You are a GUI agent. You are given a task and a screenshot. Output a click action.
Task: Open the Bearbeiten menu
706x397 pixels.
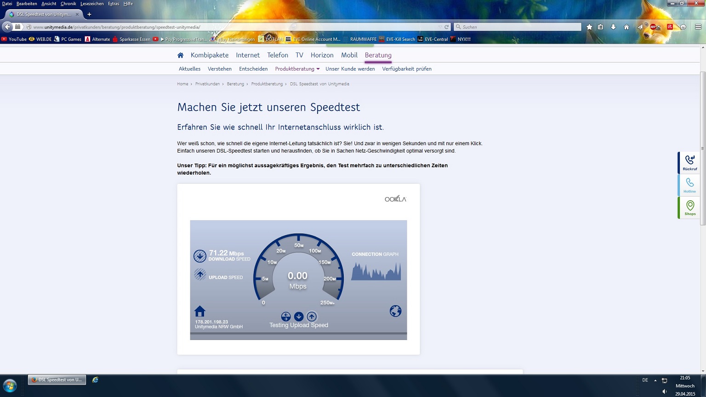[x=27, y=4]
